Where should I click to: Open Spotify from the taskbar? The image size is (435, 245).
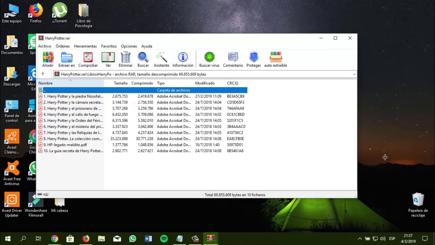(x=164, y=239)
